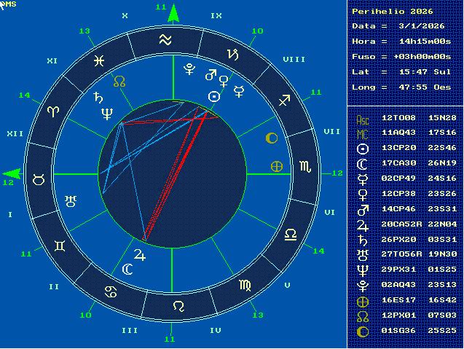Click the green Midheaven arrow at the top
The height and width of the screenshot is (349, 464).
(x=173, y=14)
